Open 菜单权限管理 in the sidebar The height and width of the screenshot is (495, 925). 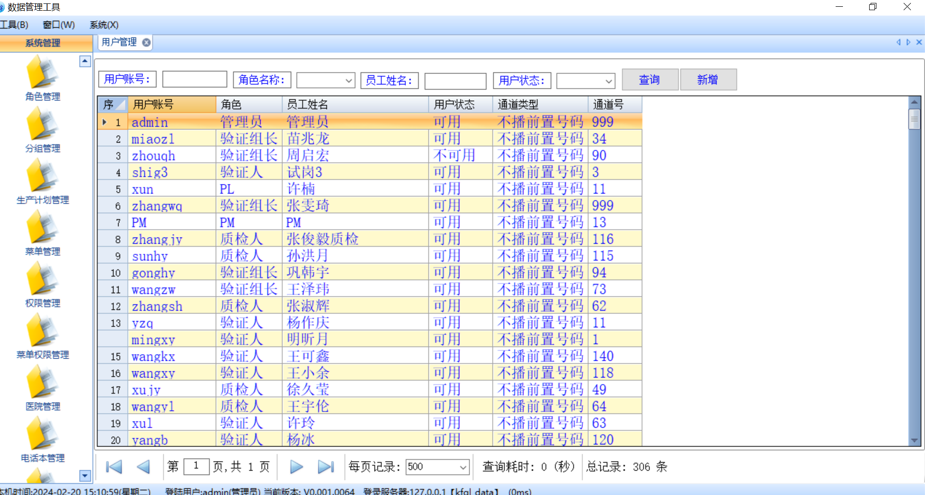coord(42,337)
